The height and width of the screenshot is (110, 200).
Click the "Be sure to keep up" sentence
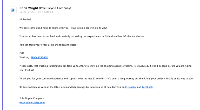pyautogui.click(x=72, y=87)
